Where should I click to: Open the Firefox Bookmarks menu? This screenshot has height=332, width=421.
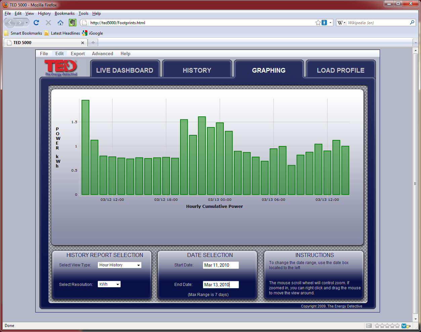65,13
